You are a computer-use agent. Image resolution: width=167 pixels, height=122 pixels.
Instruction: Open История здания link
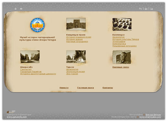[74, 39]
